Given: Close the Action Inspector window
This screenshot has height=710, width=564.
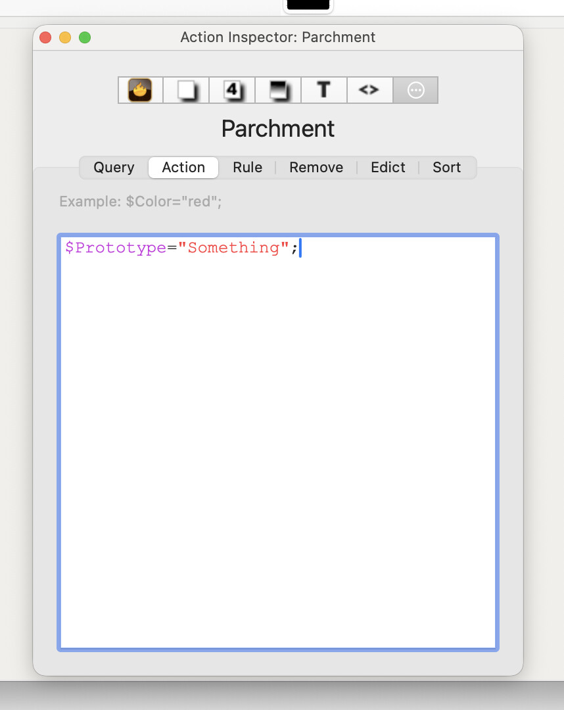Looking at the screenshot, I should pos(45,37).
